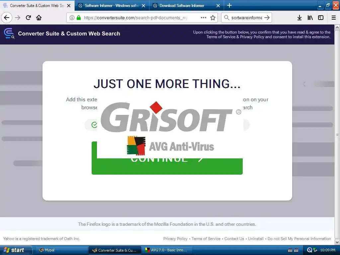
Task: Open the downloads panel
Action: click(299, 18)
